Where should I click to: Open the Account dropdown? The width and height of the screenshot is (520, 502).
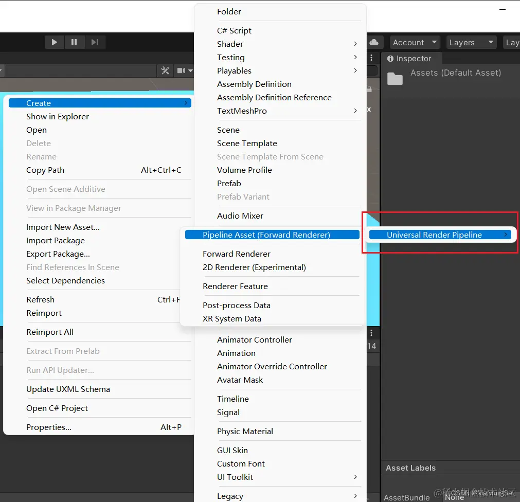(x=415, y=43)
